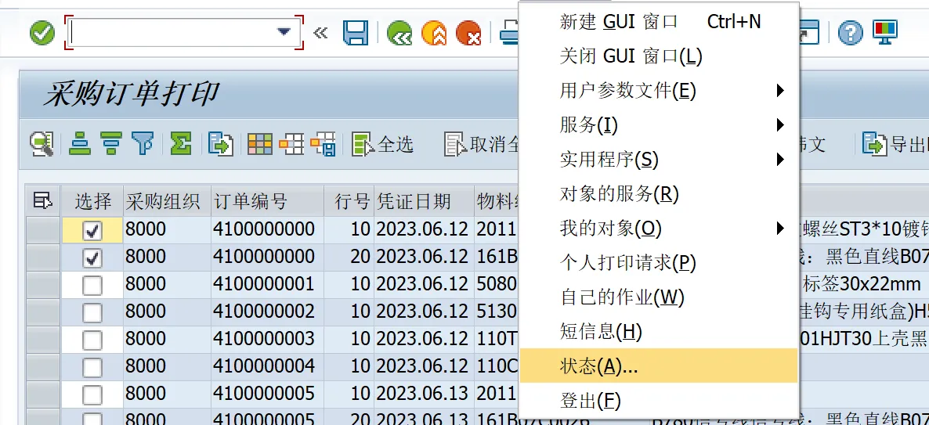Open the Details magnifier icon
This screenshot has height=425, width=929.
tap(42, 144)
